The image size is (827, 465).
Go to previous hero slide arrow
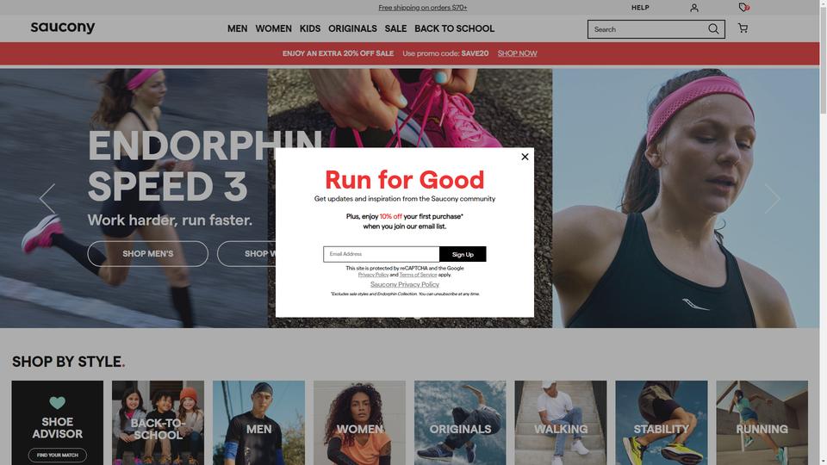click(x=47, y=198)
